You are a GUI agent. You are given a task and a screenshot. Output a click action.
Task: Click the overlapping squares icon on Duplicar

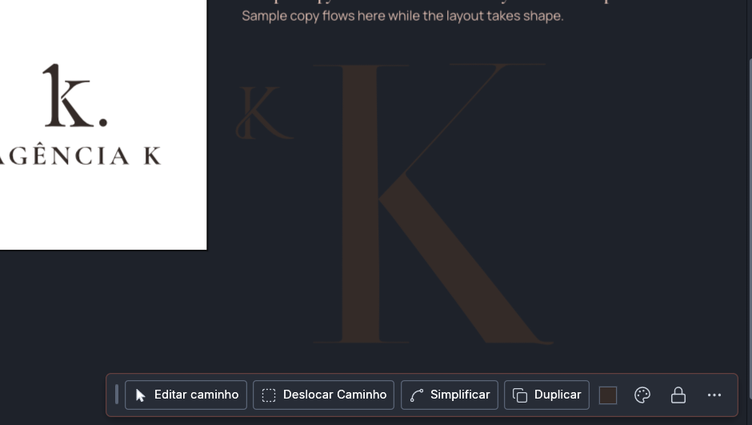point(520,395)
